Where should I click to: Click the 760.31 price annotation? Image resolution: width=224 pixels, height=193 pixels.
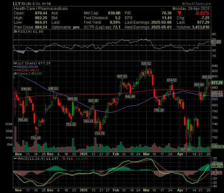tap(89, 121)
